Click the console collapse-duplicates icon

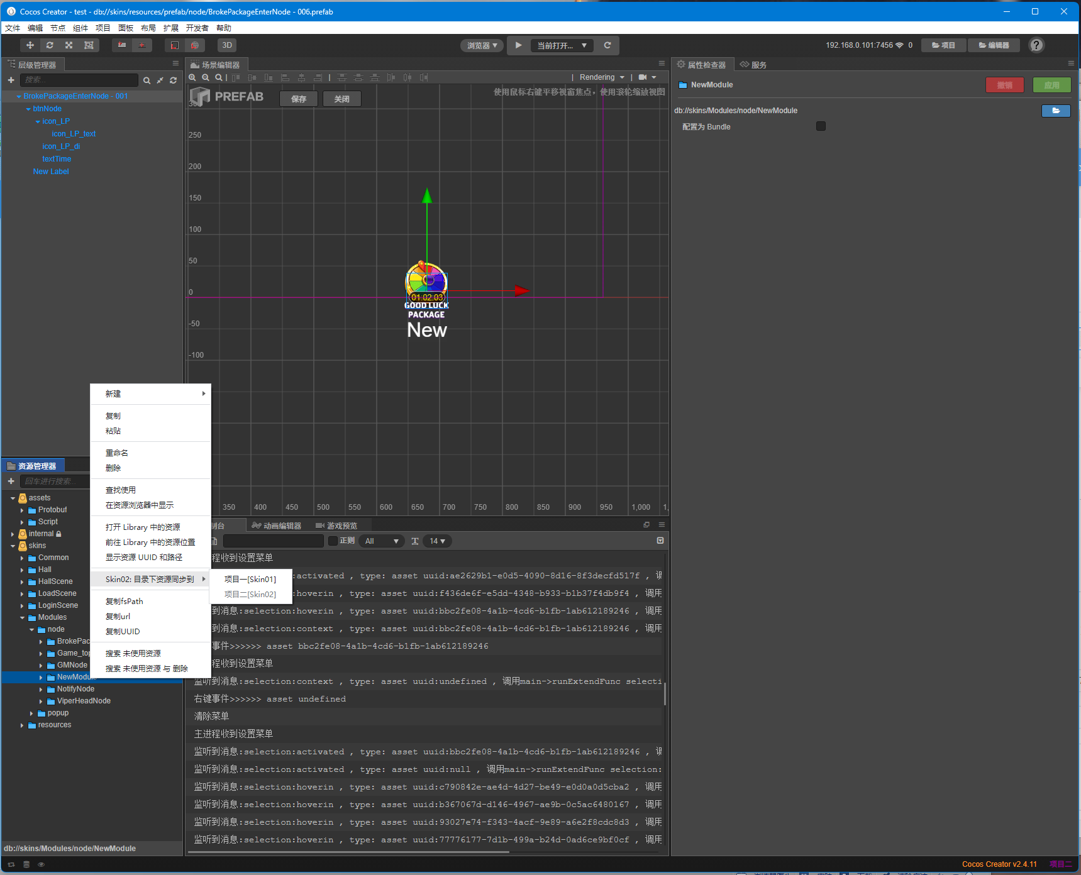[660, 541]
